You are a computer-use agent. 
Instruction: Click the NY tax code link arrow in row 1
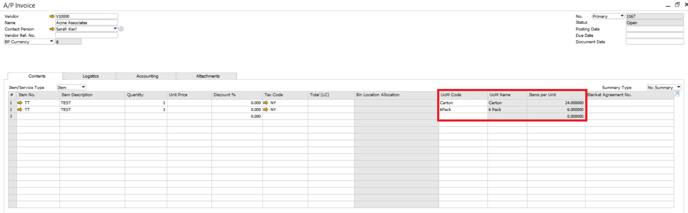pyautogui.click(x=266, y=103)
